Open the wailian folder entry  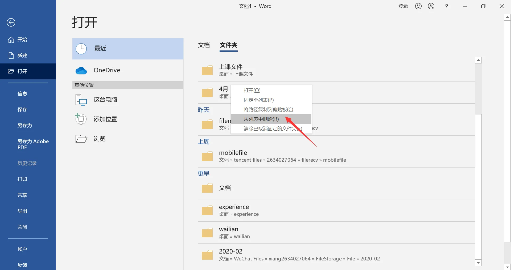pyautogui.click(x=336, y=233)
